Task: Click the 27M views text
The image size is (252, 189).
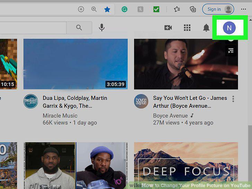Action: [x=166, y=123]
